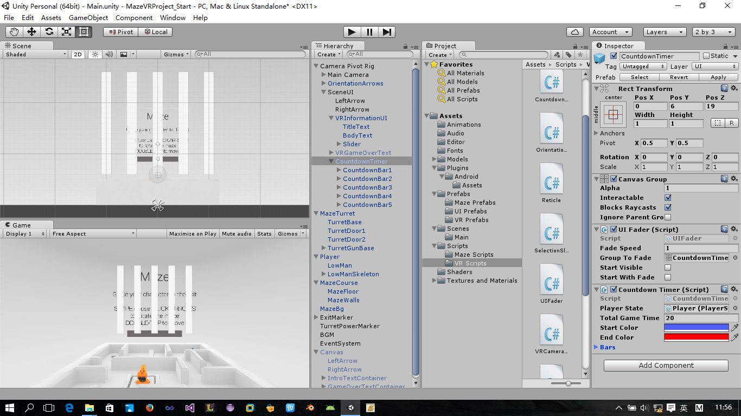Pick End Color with eyedropper
This screenshot has height=416, width=741.
click(734, 337)
